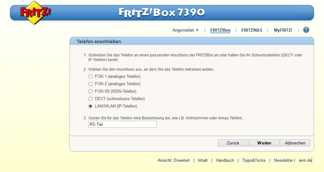Switch to the FRITZ!NAS tab
The height and width of the screenshot is (172, 324).
pos(252,30)
